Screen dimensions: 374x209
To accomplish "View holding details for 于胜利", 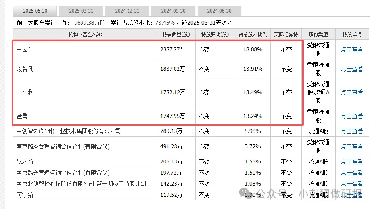I will tap(352, 92).
